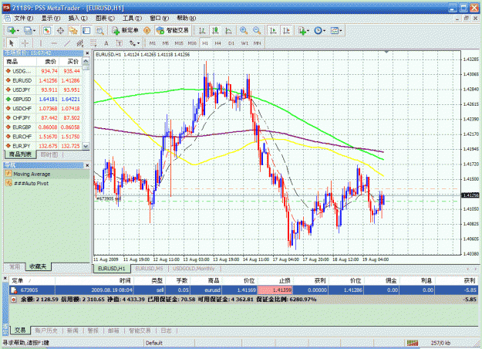Close the market watch panel
482x349 pixels.
(x=87, y=53)
